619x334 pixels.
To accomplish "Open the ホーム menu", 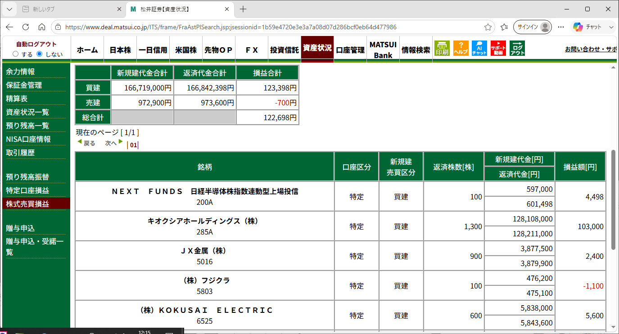I will coord(87,50).
